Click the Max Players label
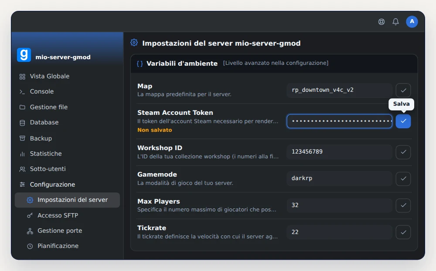The width and height of the screenshot is (436, 271). 159,201
